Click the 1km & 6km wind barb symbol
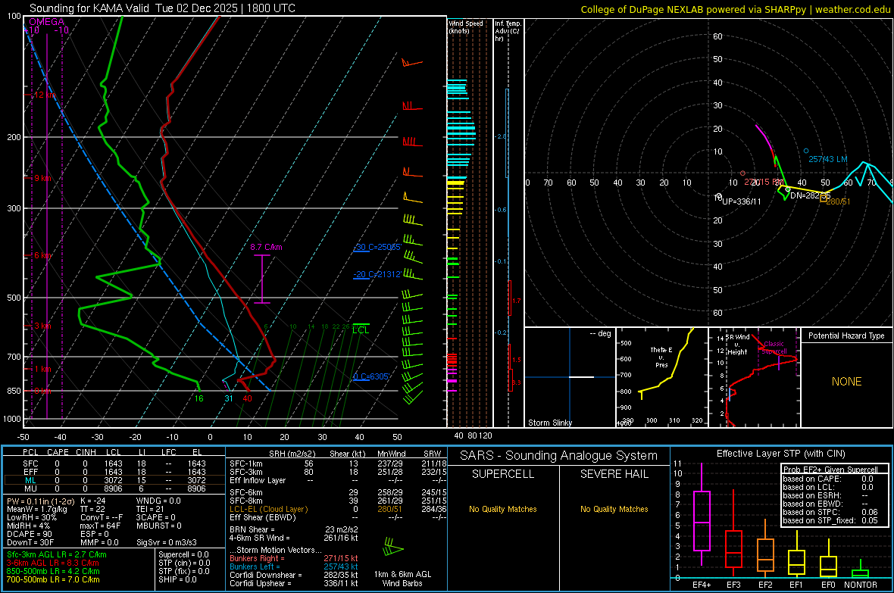 (393, 548)
